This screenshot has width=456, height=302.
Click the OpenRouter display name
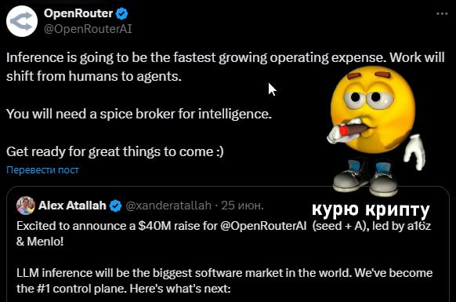[78, 13]
